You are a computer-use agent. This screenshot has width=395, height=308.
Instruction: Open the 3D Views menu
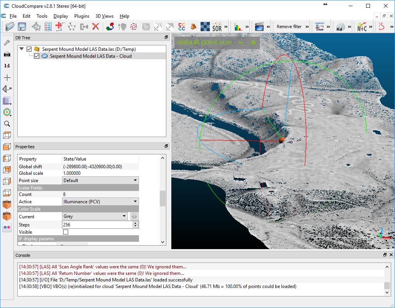point(104,16)
